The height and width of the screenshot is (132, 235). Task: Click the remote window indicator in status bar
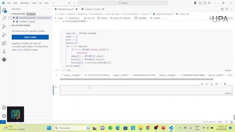[x=3, y=122]
